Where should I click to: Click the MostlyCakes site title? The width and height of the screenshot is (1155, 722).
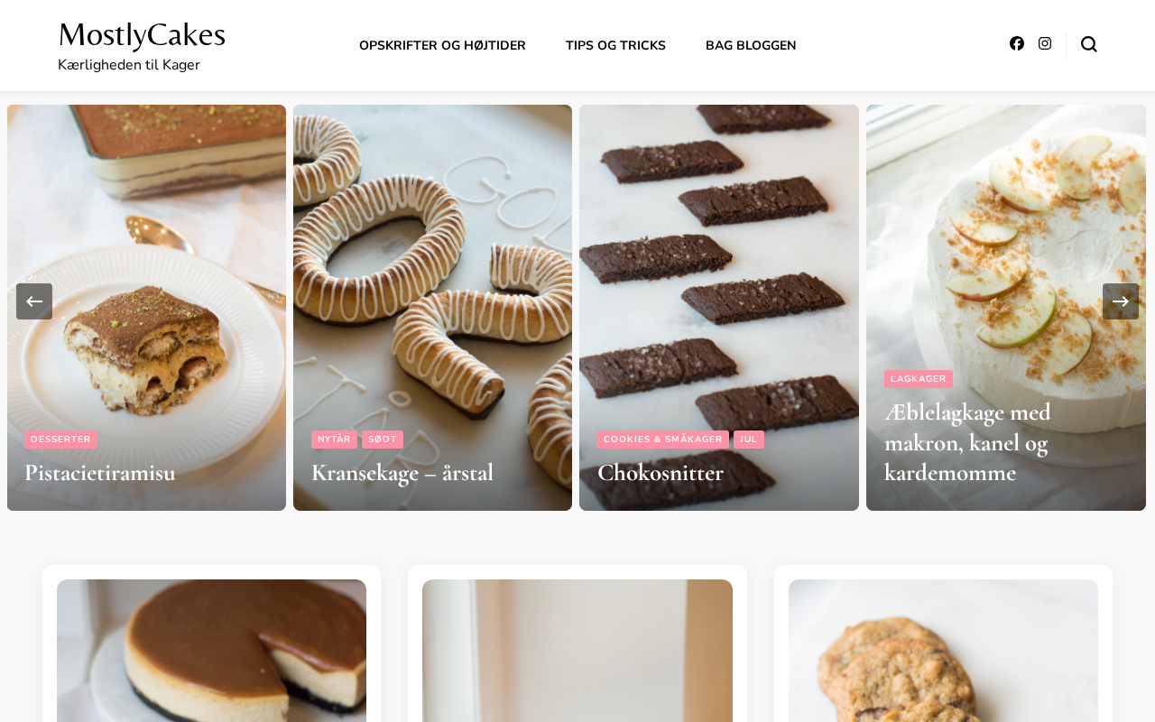pos(142,35)
